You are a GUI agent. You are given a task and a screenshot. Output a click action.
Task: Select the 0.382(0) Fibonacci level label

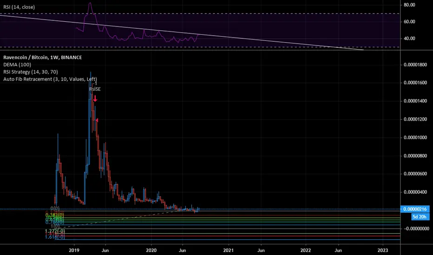(x=55, y=215)
